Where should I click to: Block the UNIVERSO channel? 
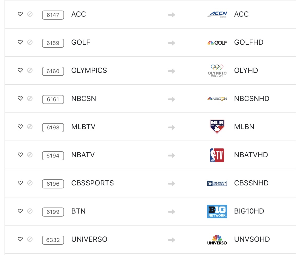tap(30, 239)
